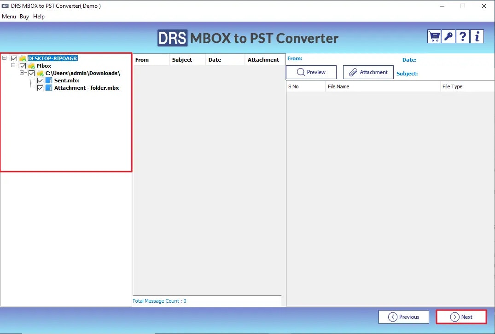Sort by the Date column header

click(226, 60)
